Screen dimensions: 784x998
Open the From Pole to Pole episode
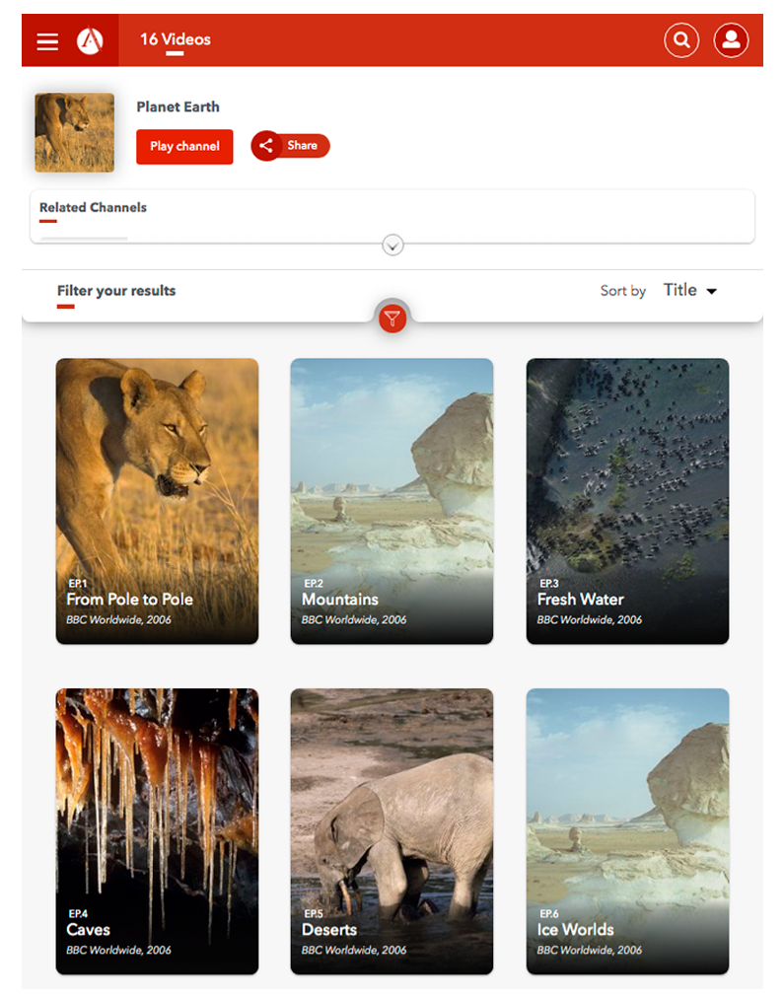(157, 501)
